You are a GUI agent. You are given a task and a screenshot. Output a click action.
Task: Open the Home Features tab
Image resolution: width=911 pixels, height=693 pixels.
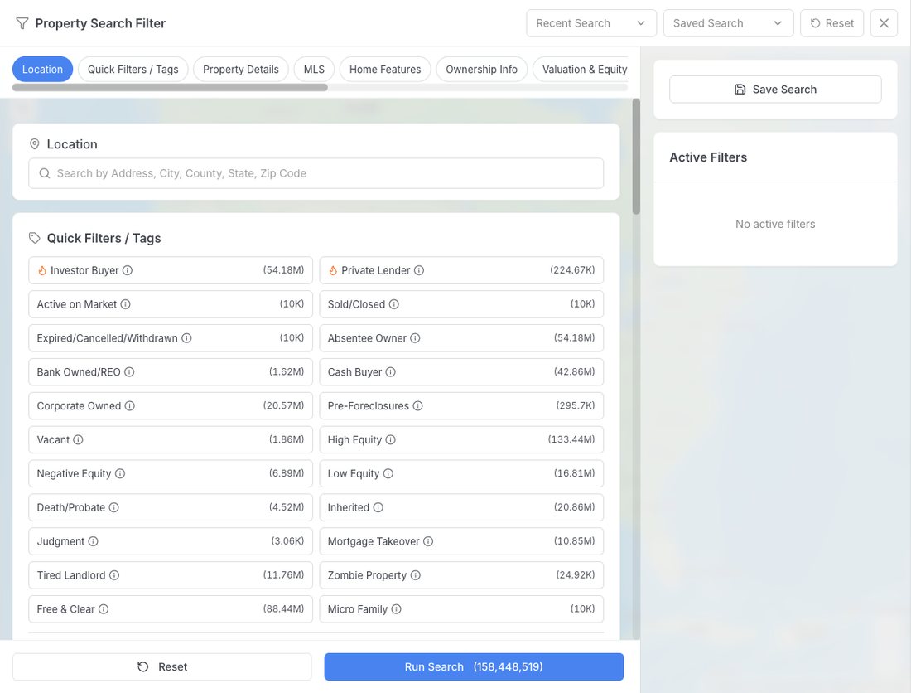coord(385,69)
